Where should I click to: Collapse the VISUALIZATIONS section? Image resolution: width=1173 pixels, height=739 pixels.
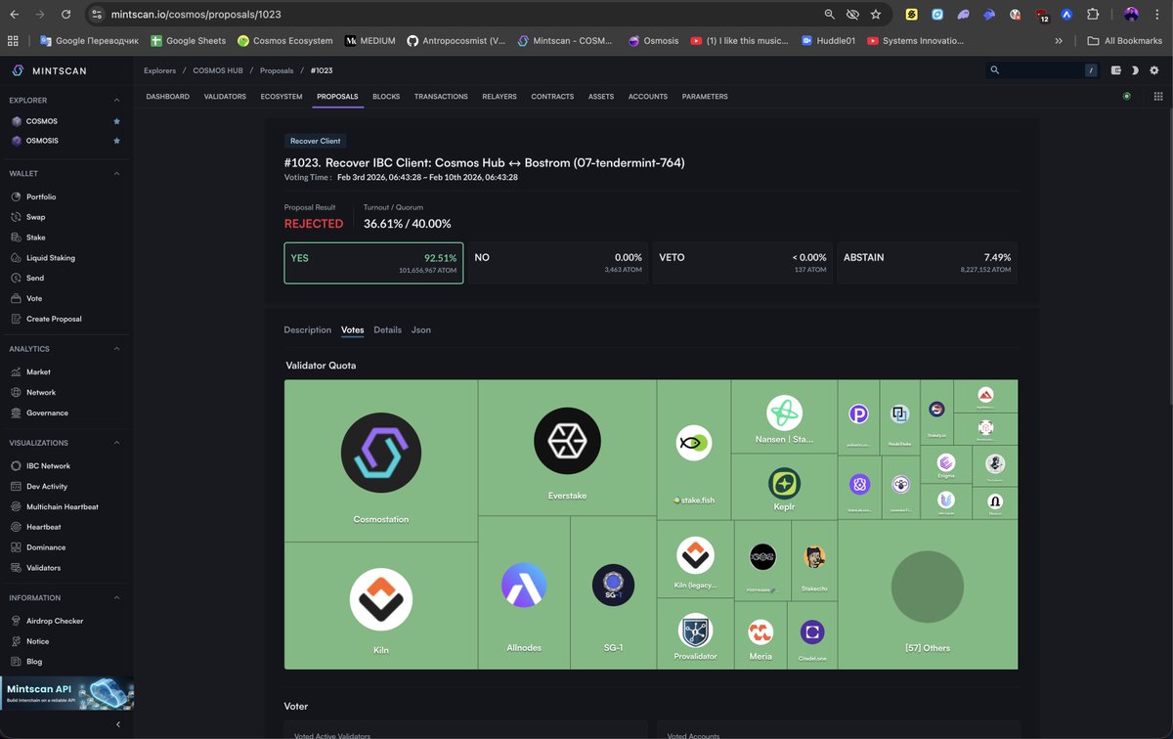116,443
